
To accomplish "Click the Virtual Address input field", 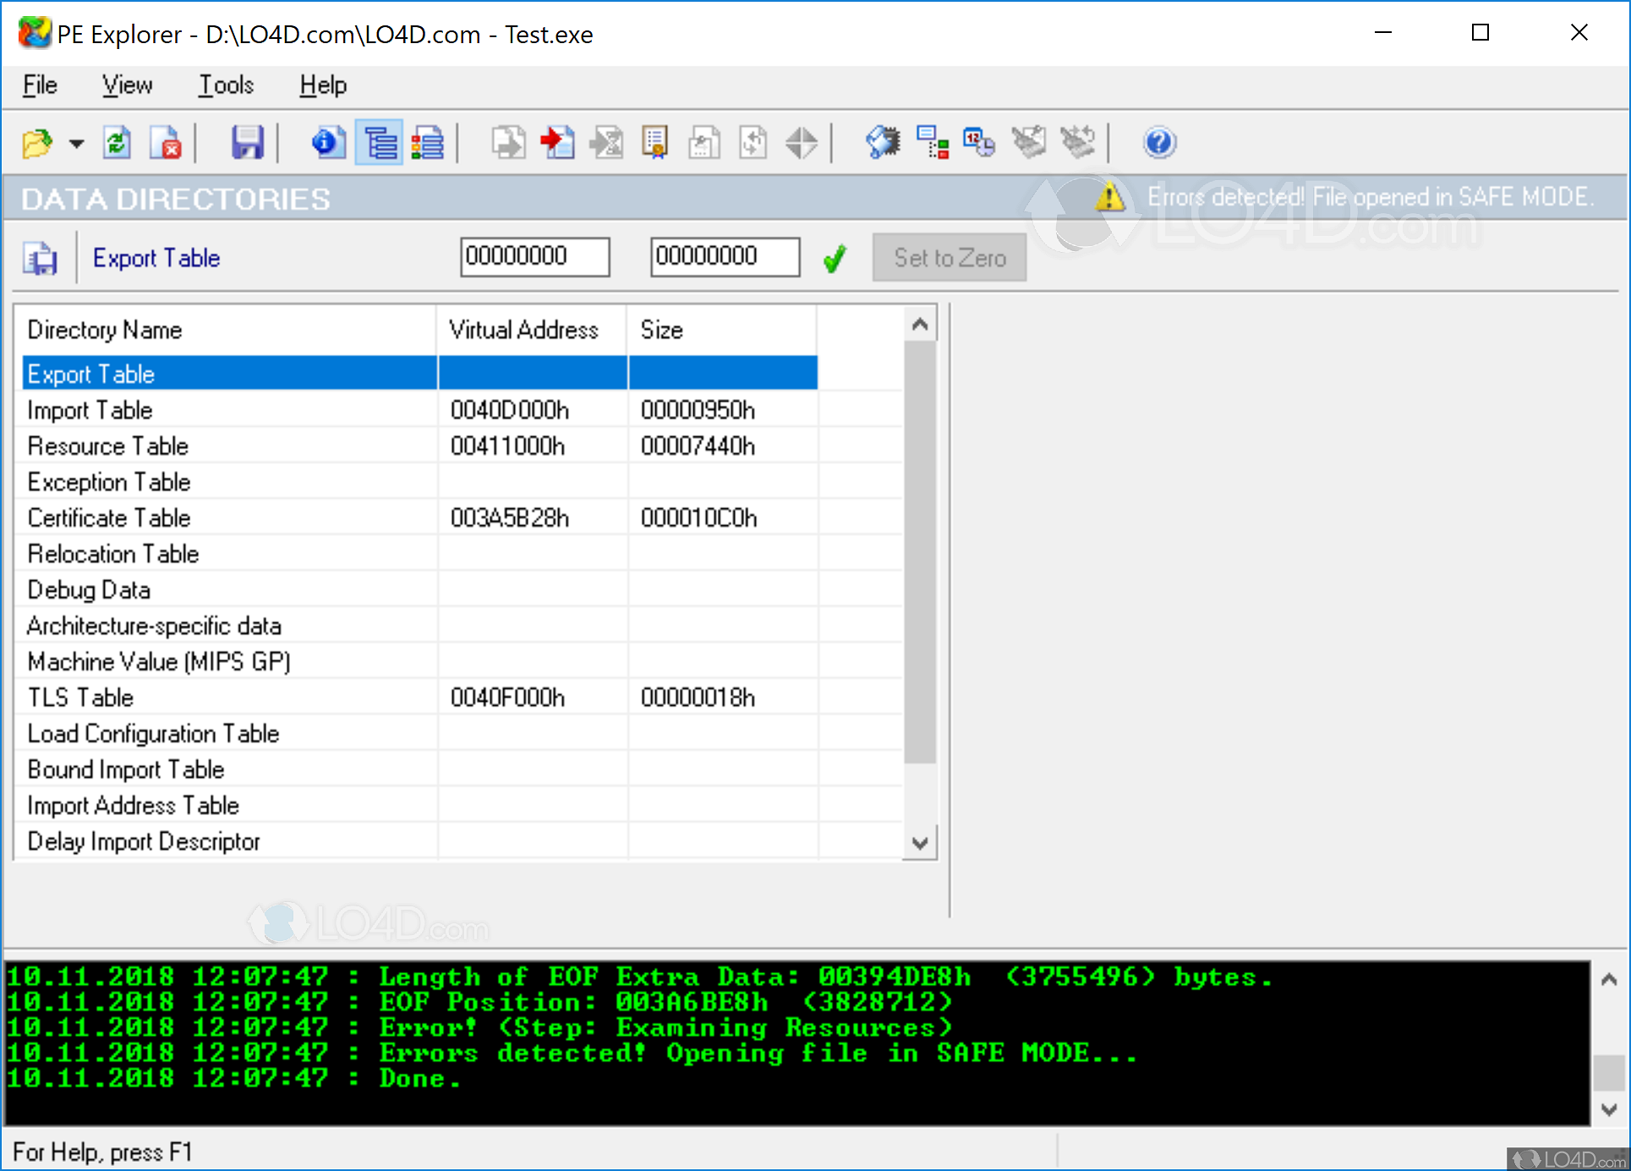I will pos(534,256).
